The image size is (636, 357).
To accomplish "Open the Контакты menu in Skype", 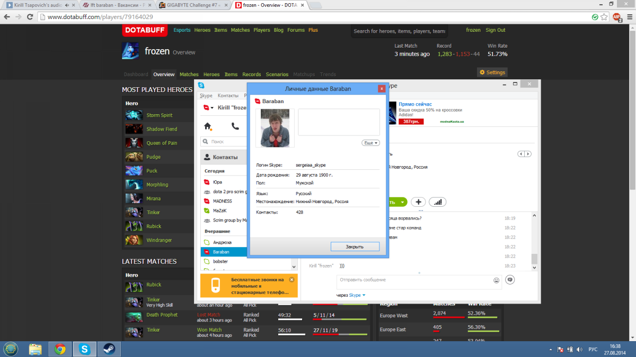I will point(228,96).
